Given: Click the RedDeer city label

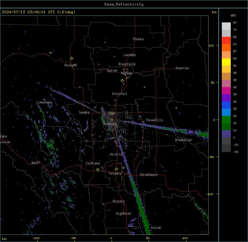Looking at the screenshot, I should [127, 73].
